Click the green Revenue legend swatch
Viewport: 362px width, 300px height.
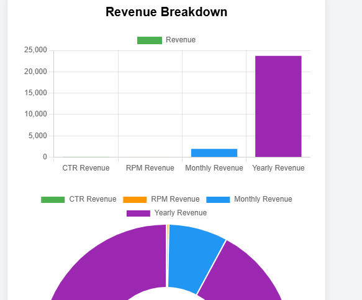[x=150, y=40]
